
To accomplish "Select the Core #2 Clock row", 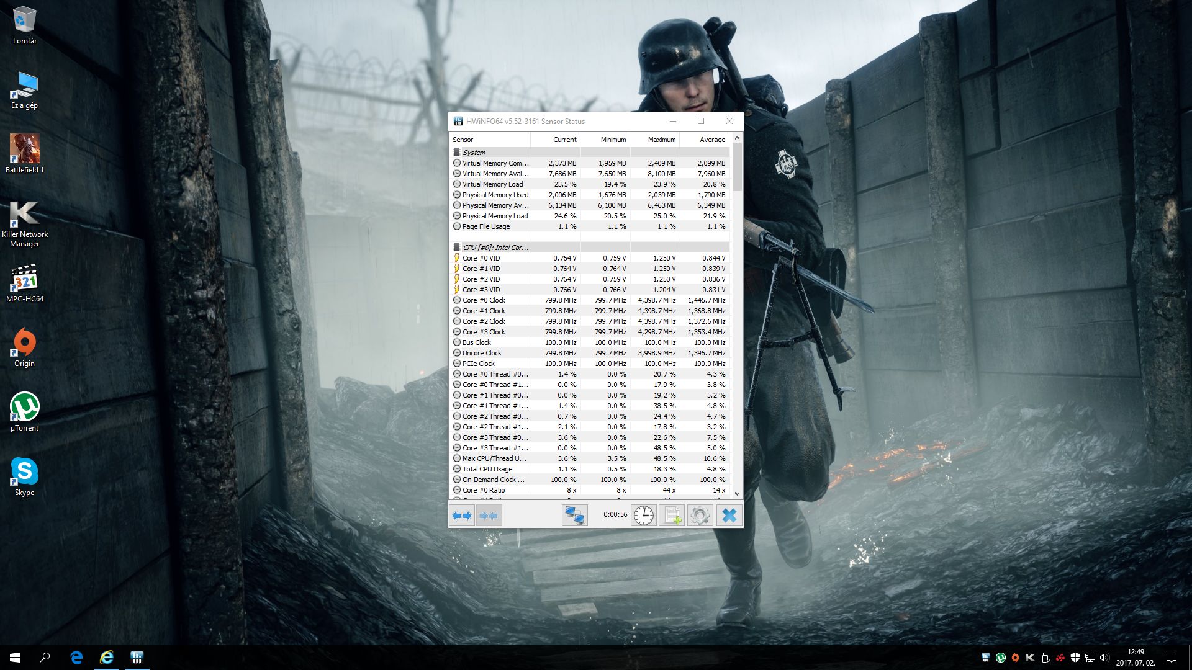I will [589, 321].
